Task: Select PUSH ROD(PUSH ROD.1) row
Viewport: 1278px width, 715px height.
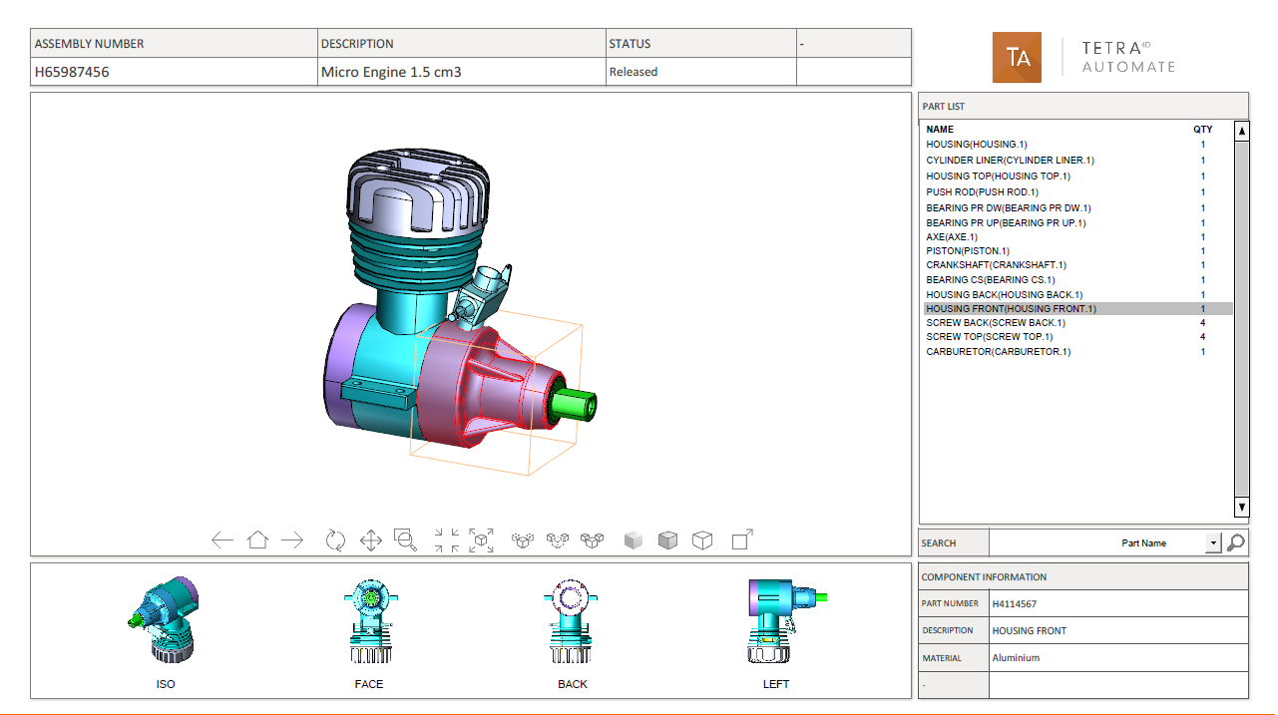Action: (1078, 192)
